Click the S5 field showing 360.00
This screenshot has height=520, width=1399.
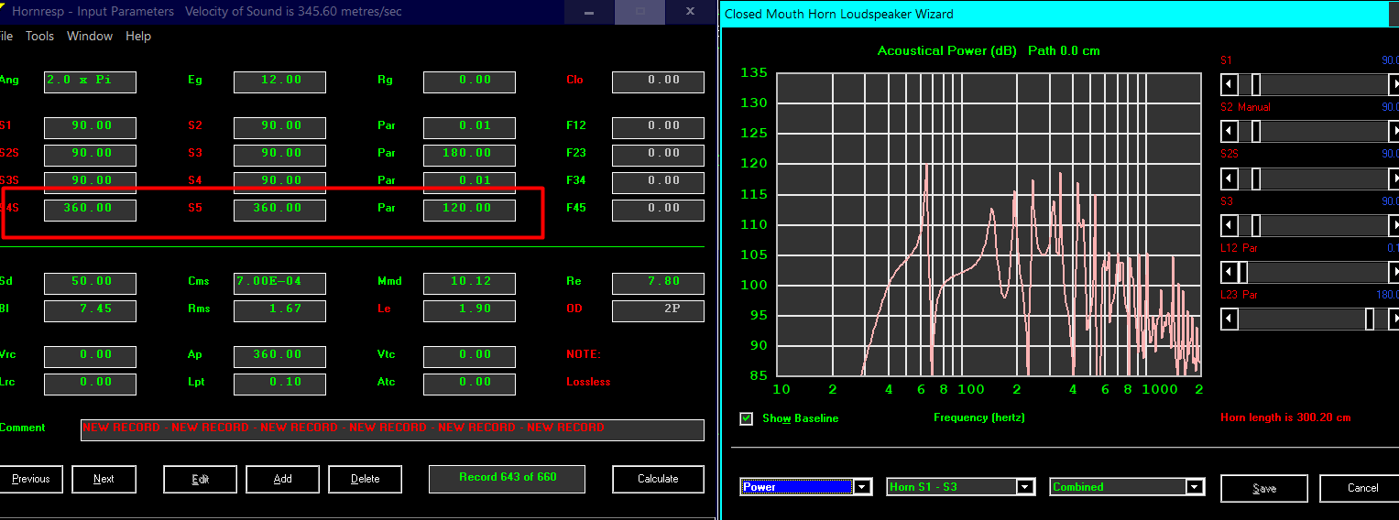[x=279, y=210]
